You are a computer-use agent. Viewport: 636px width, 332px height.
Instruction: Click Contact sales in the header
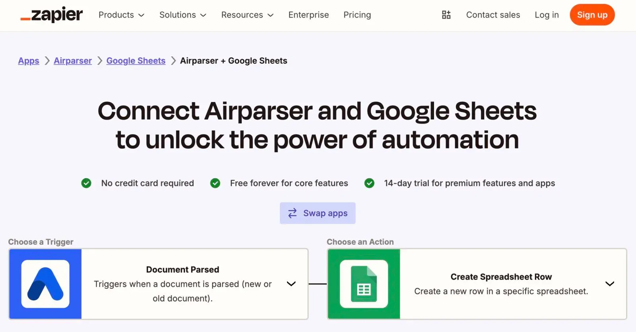coord(493,15)
